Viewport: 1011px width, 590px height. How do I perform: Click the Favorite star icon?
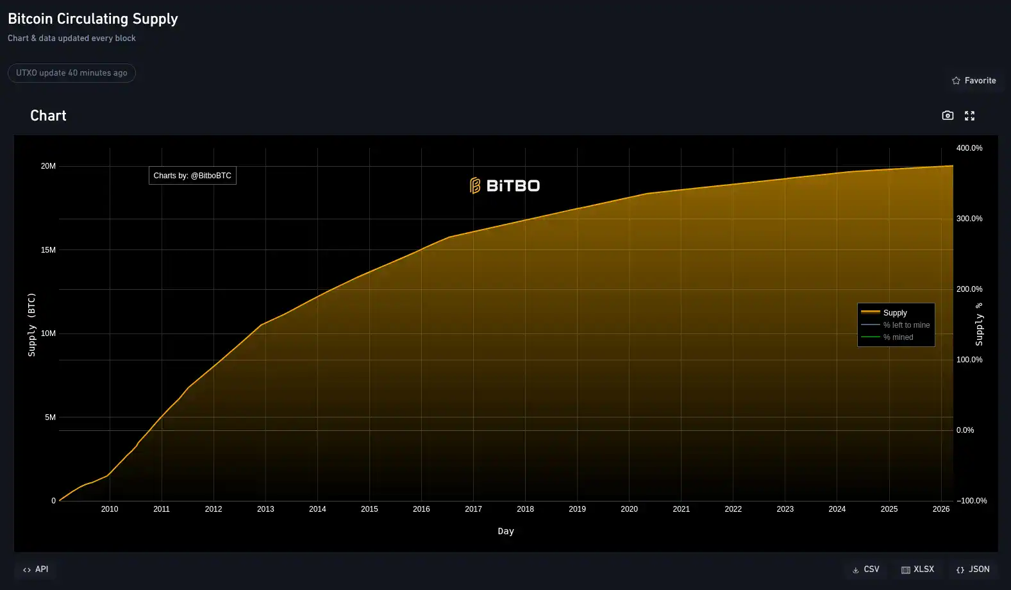pos(956,81)
